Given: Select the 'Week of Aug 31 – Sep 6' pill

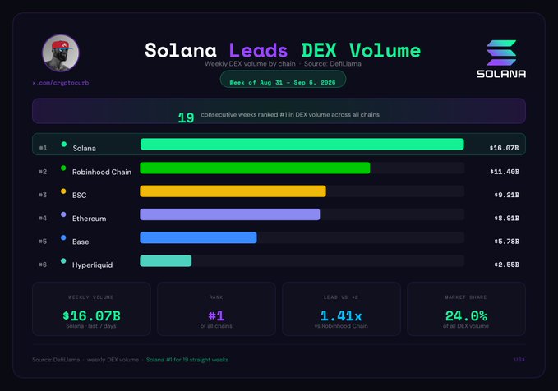Looking at the screenshot, I should click(283, 79).
